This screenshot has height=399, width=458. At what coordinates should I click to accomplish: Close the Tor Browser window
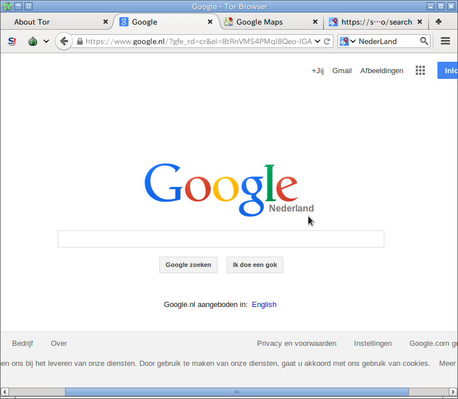[451, 6]
